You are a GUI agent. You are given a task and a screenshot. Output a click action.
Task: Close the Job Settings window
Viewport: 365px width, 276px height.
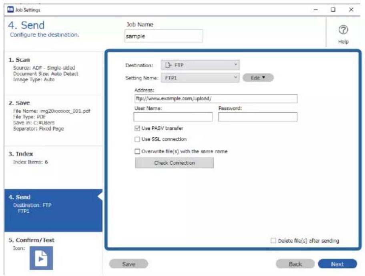351,10
